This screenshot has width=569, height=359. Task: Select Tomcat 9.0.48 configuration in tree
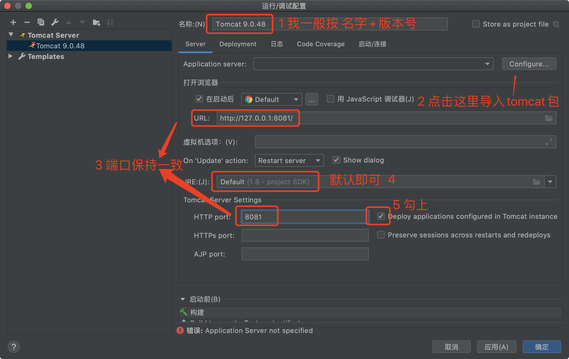89,46
